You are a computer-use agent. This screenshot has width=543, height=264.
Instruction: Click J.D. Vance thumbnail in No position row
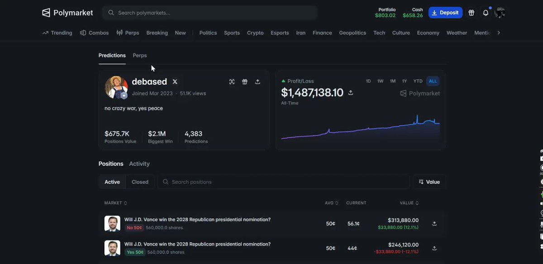[112, 223]
